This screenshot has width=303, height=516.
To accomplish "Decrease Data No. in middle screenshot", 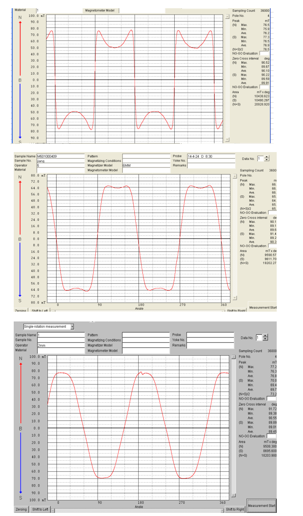I will point(267,160).
